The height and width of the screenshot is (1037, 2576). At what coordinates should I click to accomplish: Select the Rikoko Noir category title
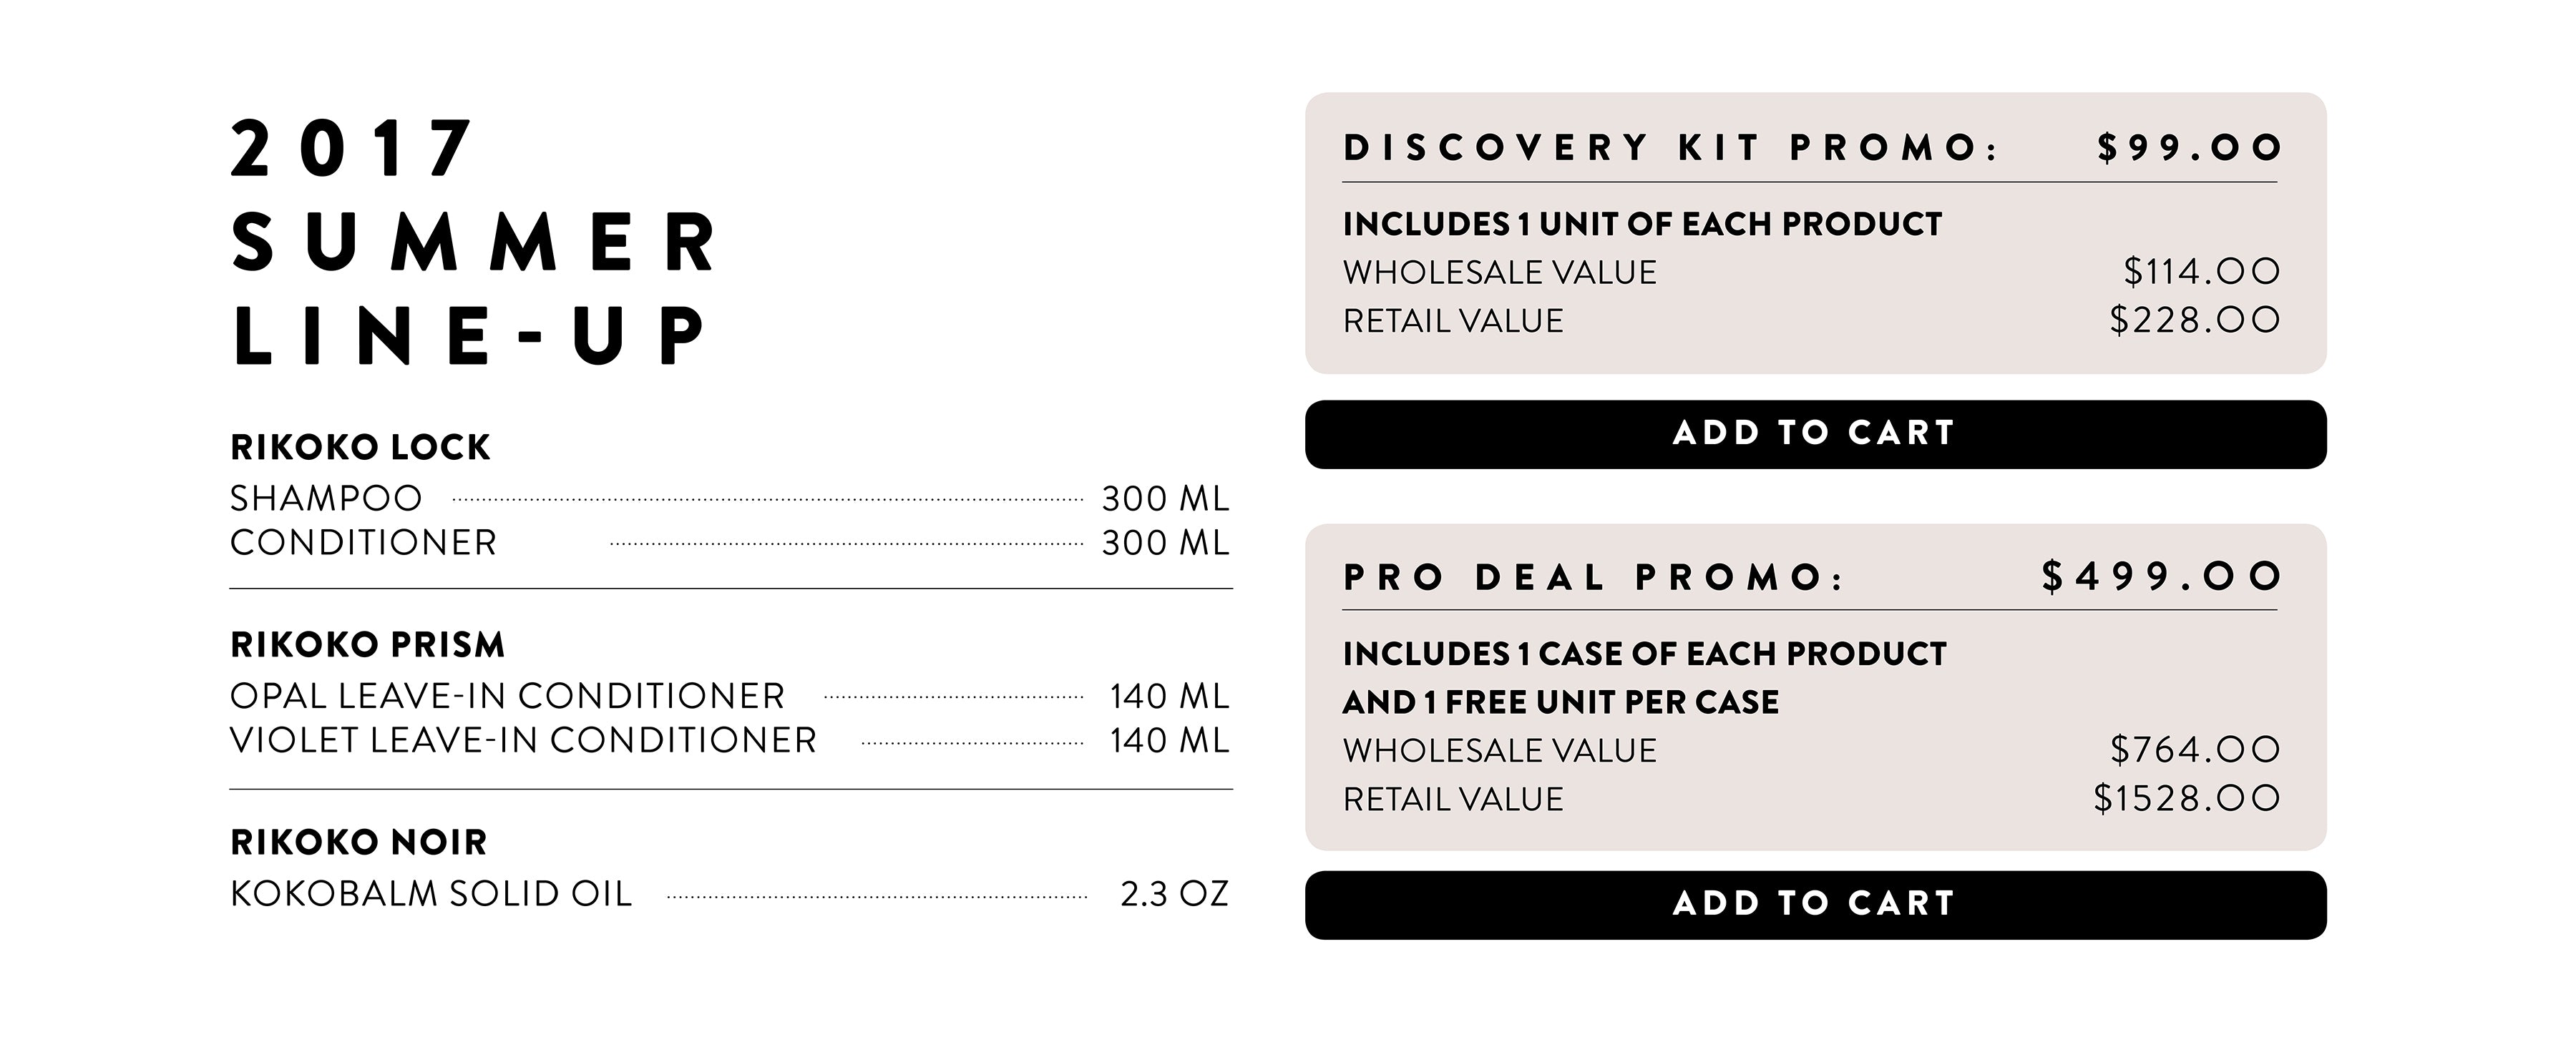[358, 843]
